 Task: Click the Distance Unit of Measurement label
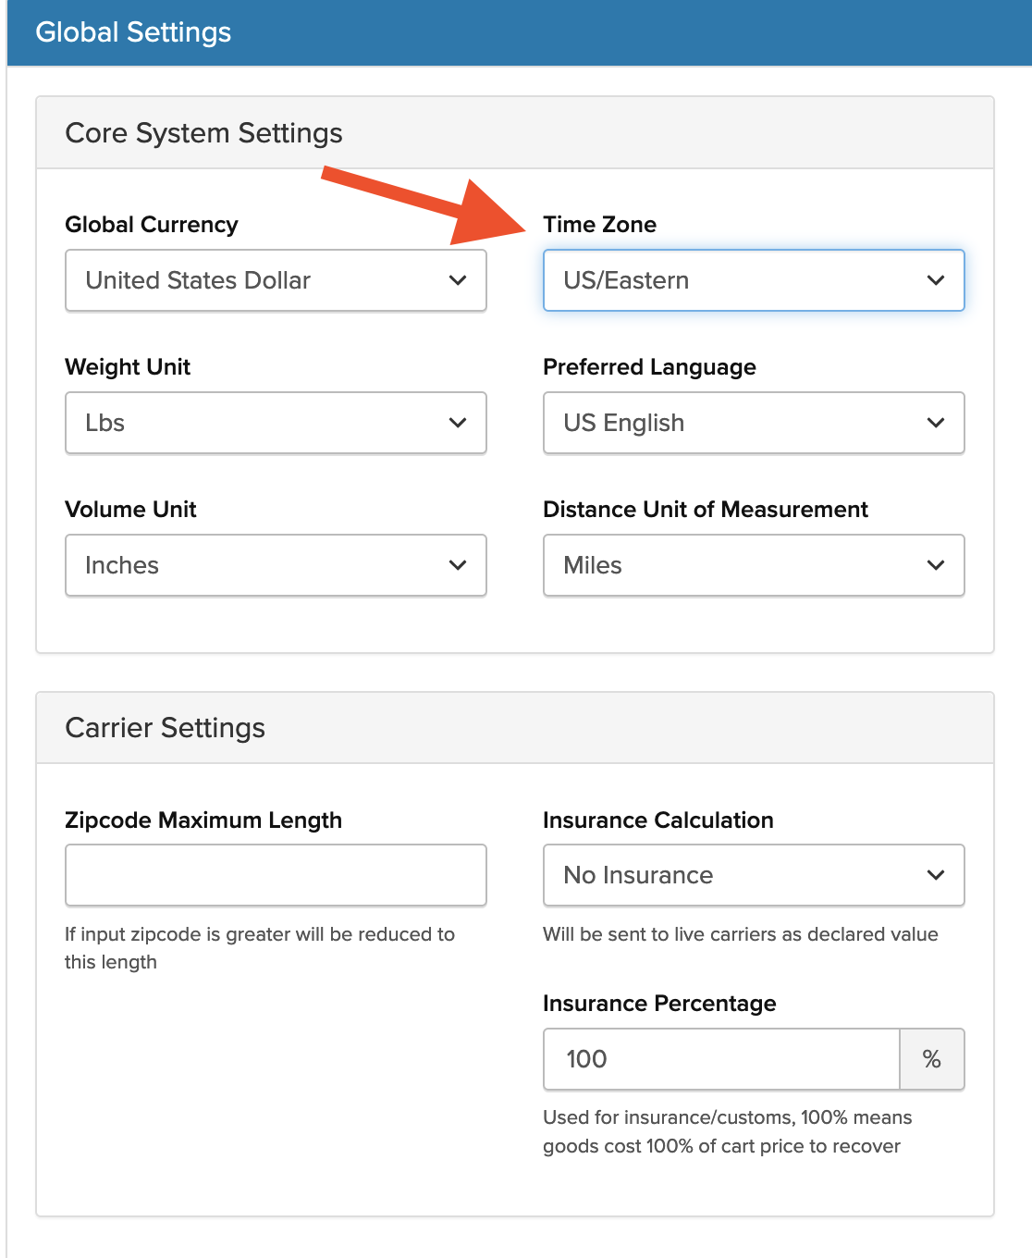(x=705, y=510)
